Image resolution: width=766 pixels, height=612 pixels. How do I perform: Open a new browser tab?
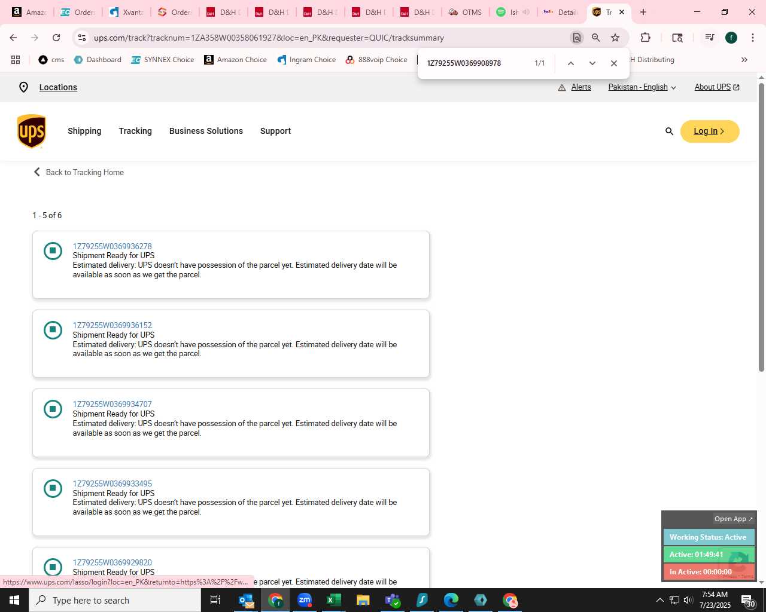(x=643, y=12)
